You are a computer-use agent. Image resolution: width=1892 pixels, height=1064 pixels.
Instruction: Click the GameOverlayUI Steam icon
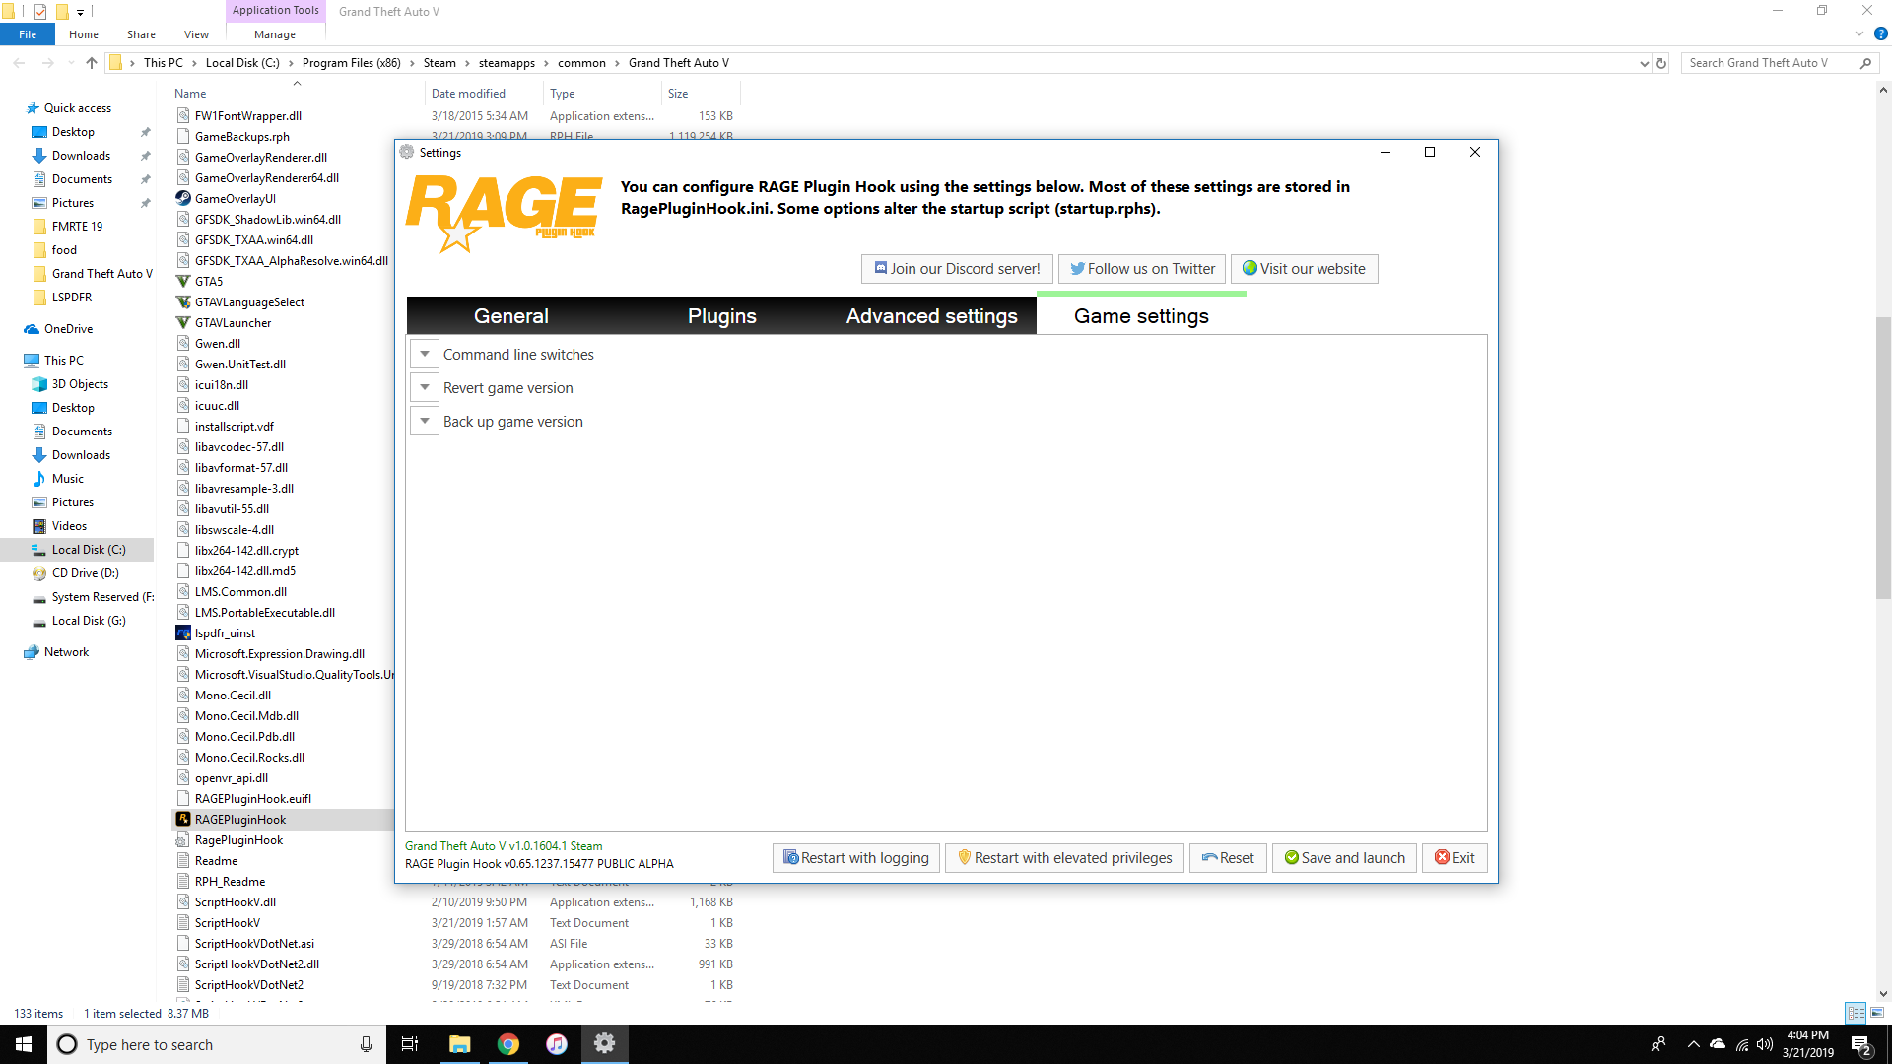point(183,198)
